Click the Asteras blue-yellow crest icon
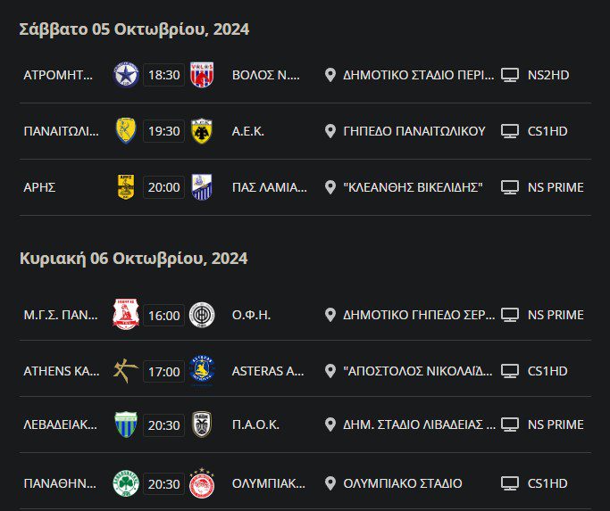Viewport: 610px width, 511px height. click(202, 370)
